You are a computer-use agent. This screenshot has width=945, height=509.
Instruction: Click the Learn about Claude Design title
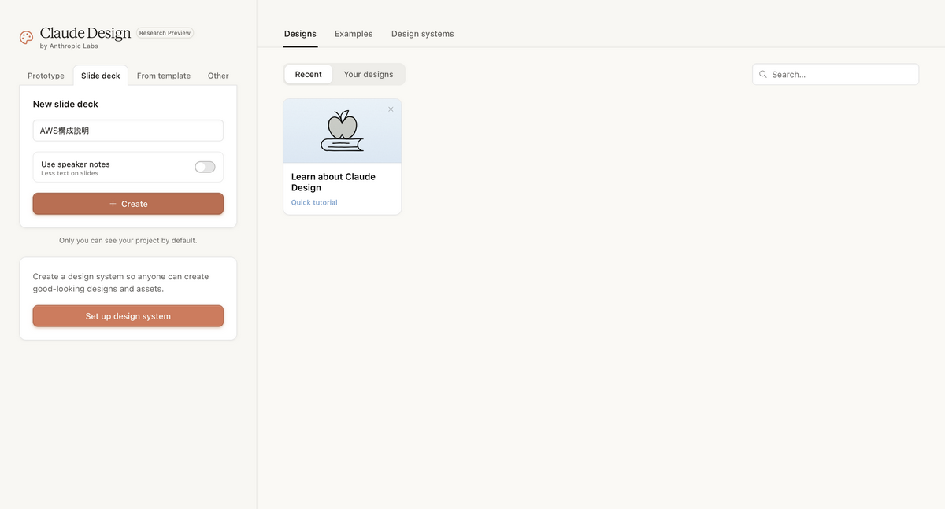(333, 182)
